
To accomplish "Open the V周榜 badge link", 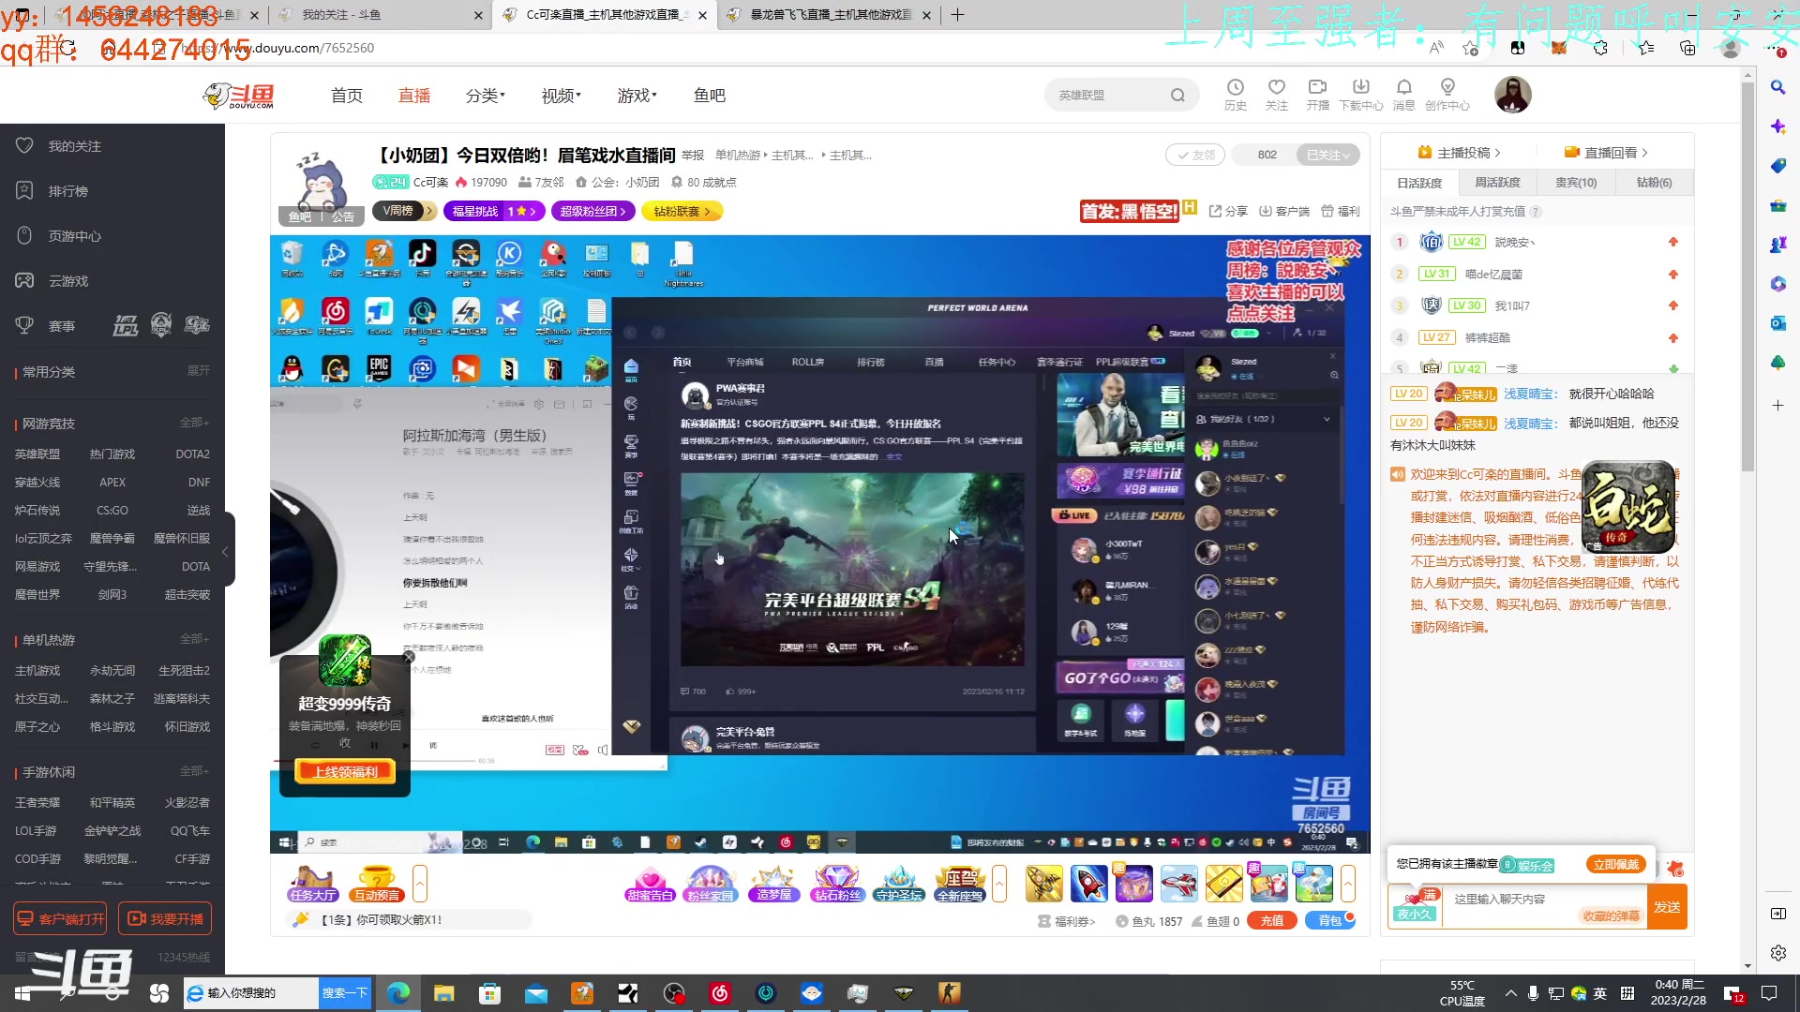I will (403, 211).
